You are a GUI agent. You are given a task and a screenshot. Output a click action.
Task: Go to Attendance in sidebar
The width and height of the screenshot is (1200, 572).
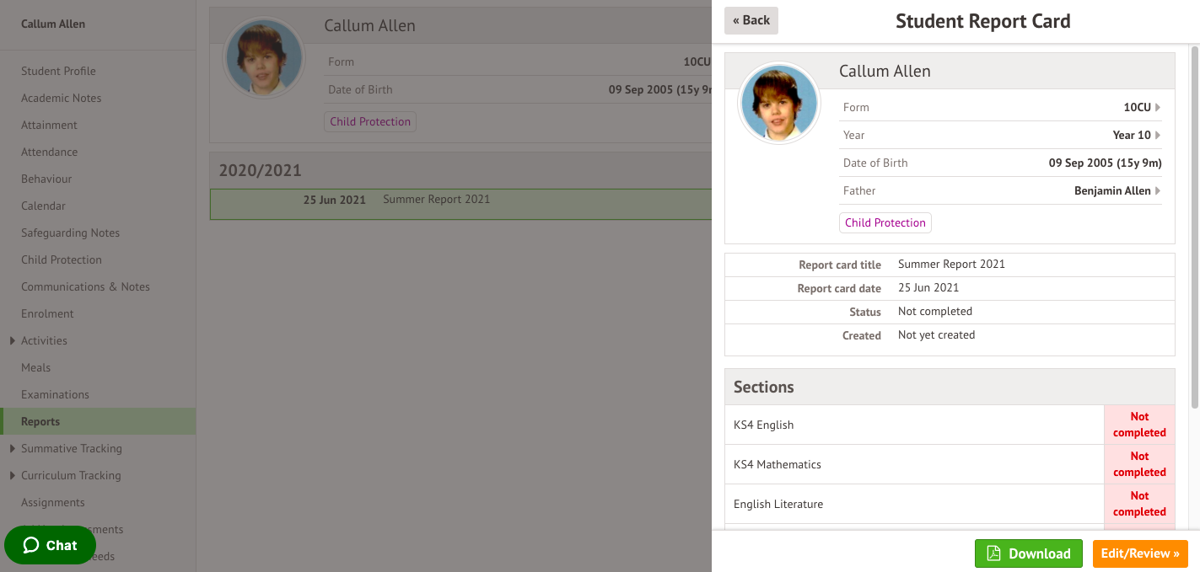coord(49,152)
